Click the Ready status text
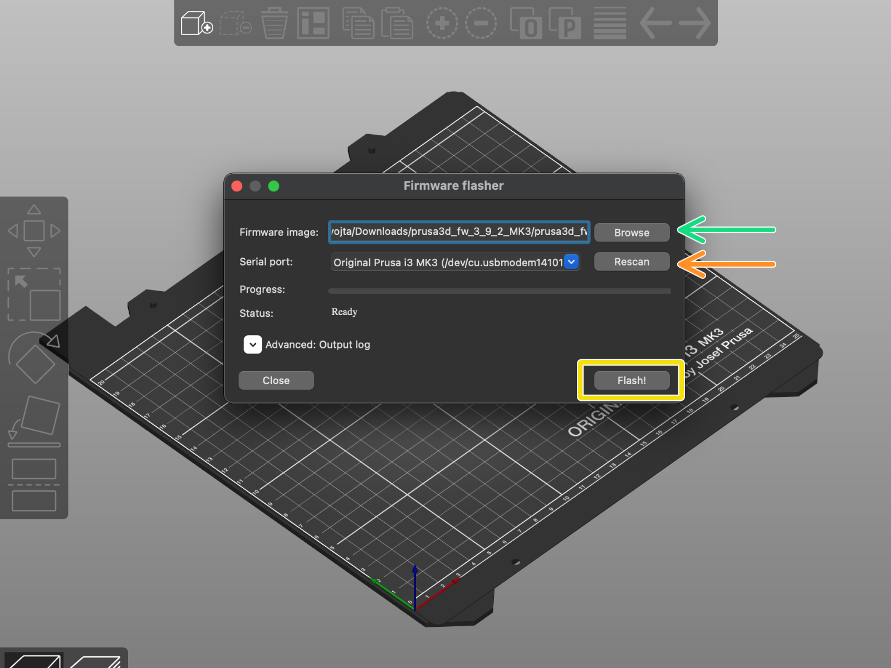The width and height of the screenshot is (891, 668). pyautogui.click(x=344, y=312)
